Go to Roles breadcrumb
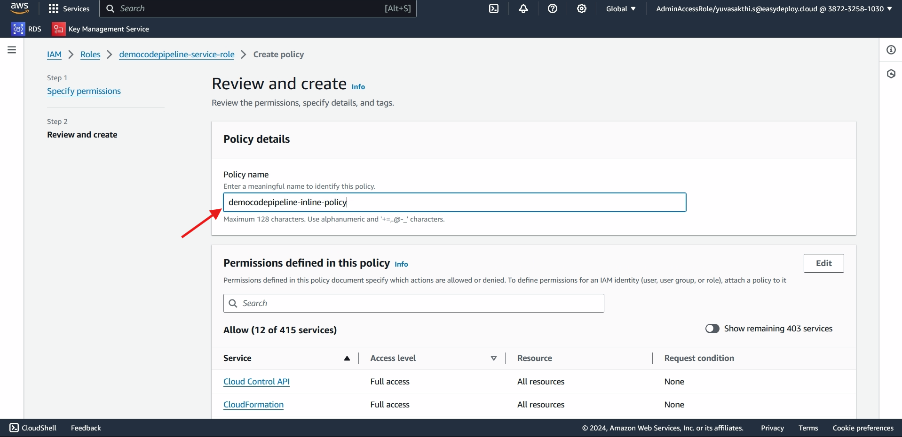Viewport: 902px width, 437px height. click(90, 54)
